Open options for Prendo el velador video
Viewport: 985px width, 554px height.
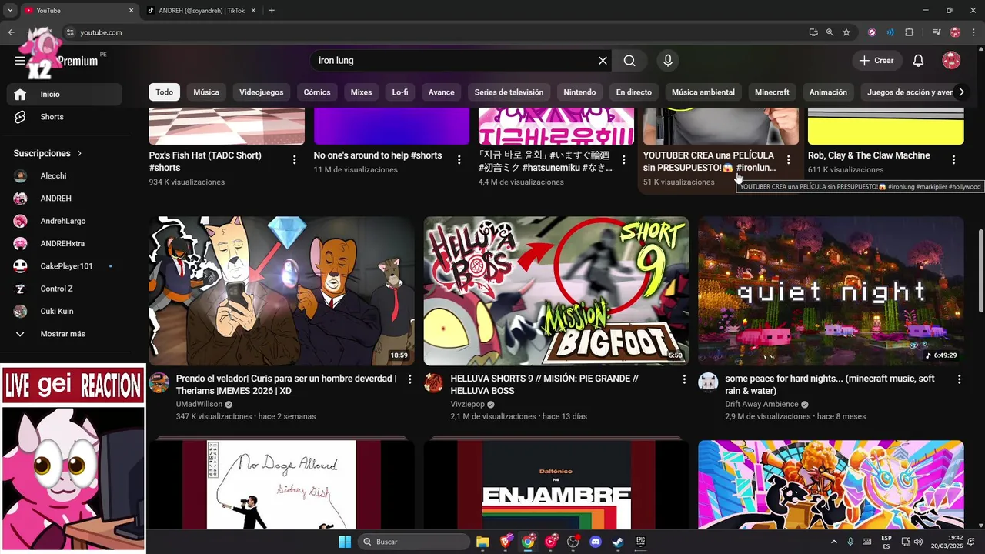[x=409, y=379]
